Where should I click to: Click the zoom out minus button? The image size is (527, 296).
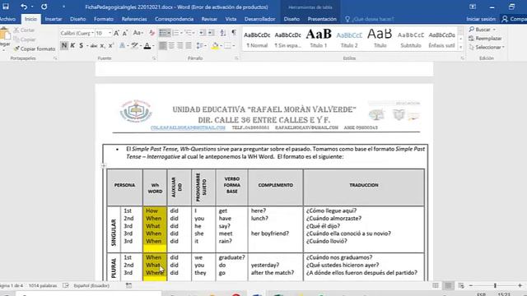(471, 285)
